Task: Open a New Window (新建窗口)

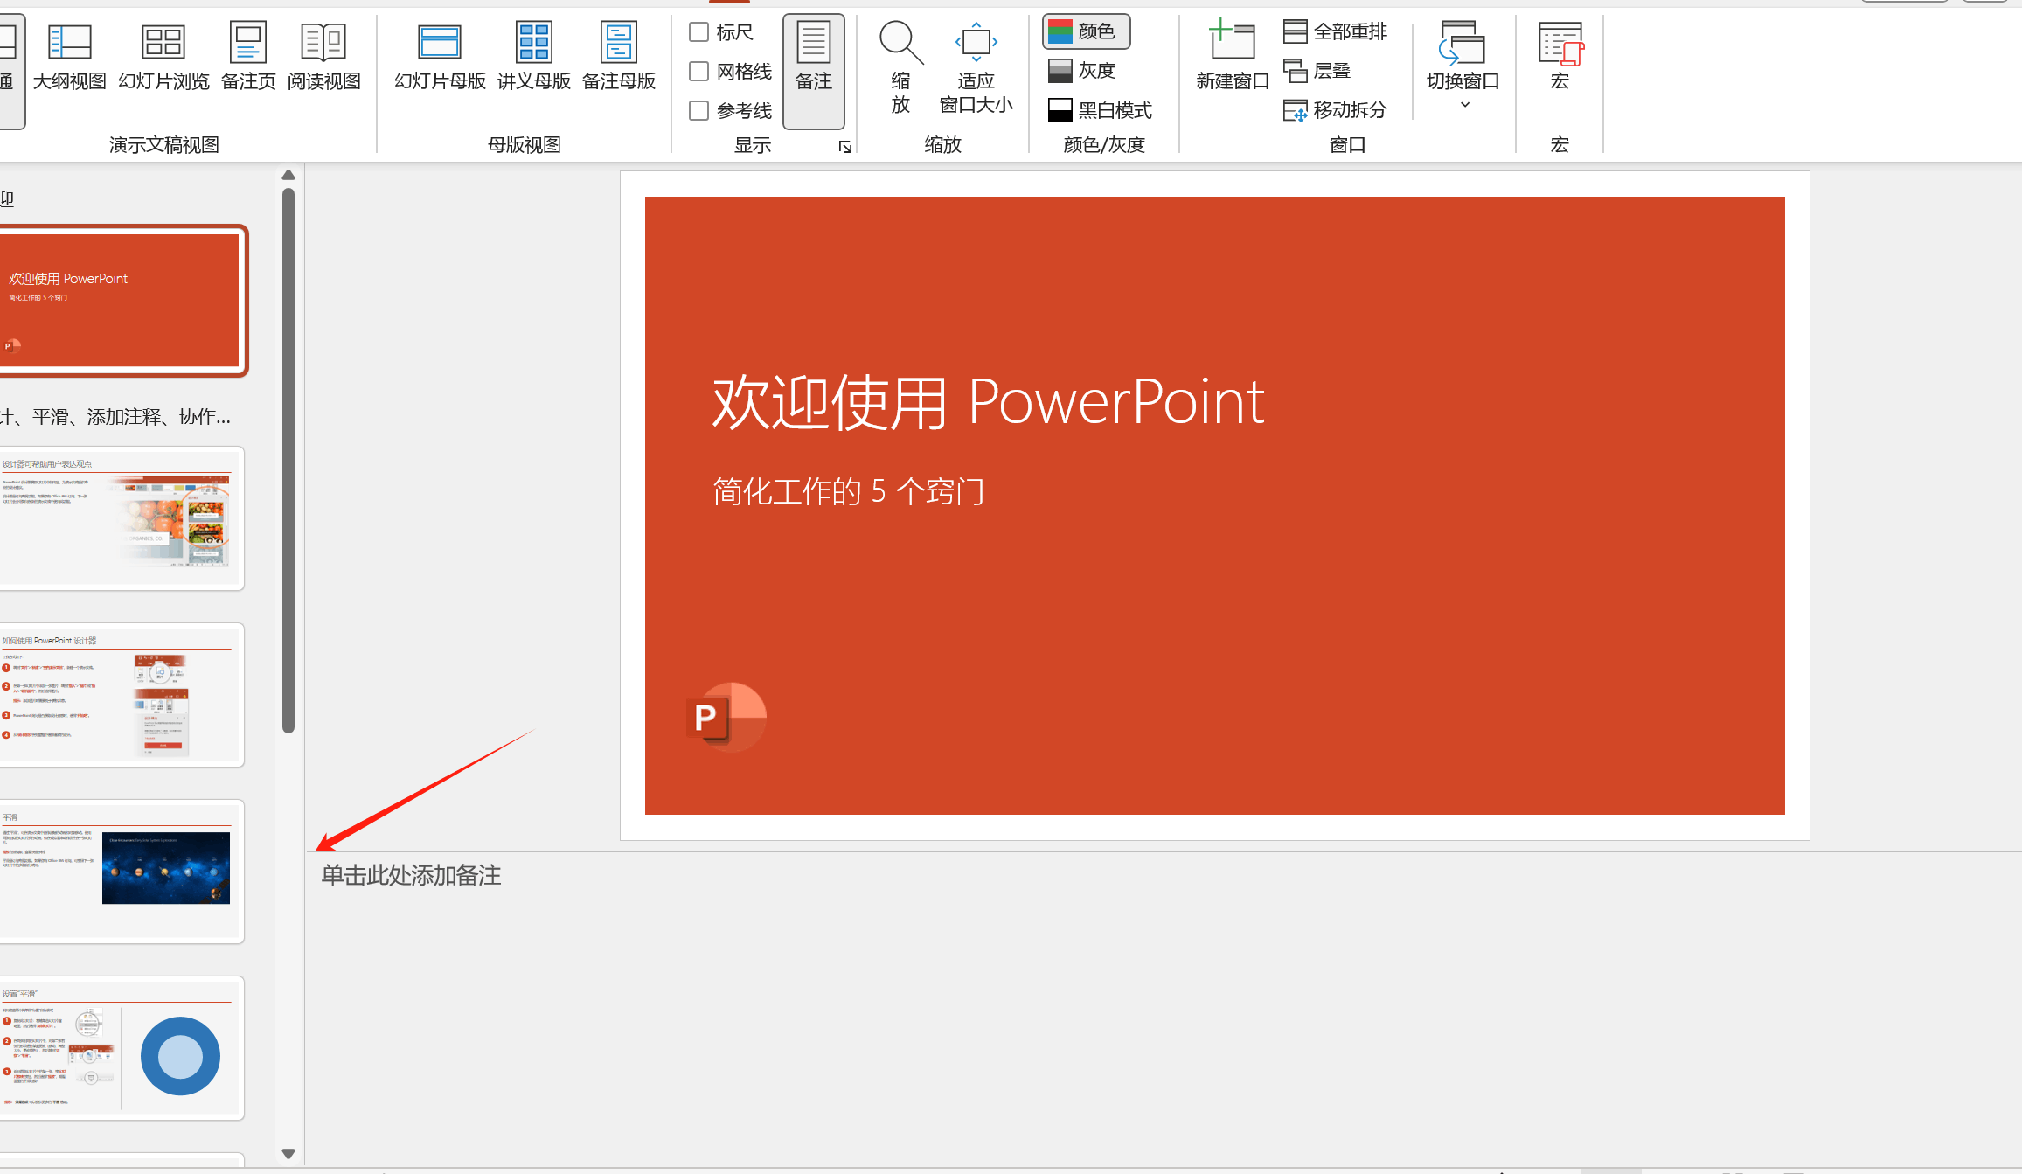Action: tap(1233, 57)
